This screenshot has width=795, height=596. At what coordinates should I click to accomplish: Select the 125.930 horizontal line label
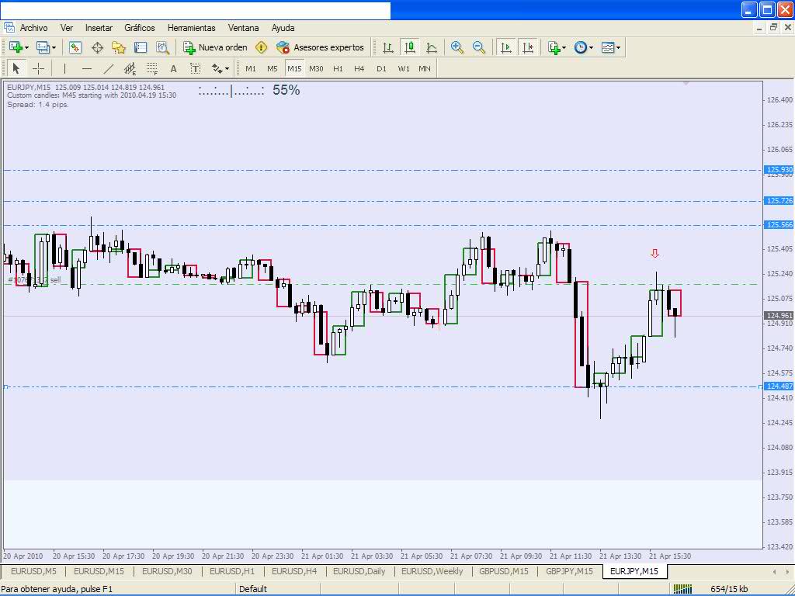pos(779,170)
